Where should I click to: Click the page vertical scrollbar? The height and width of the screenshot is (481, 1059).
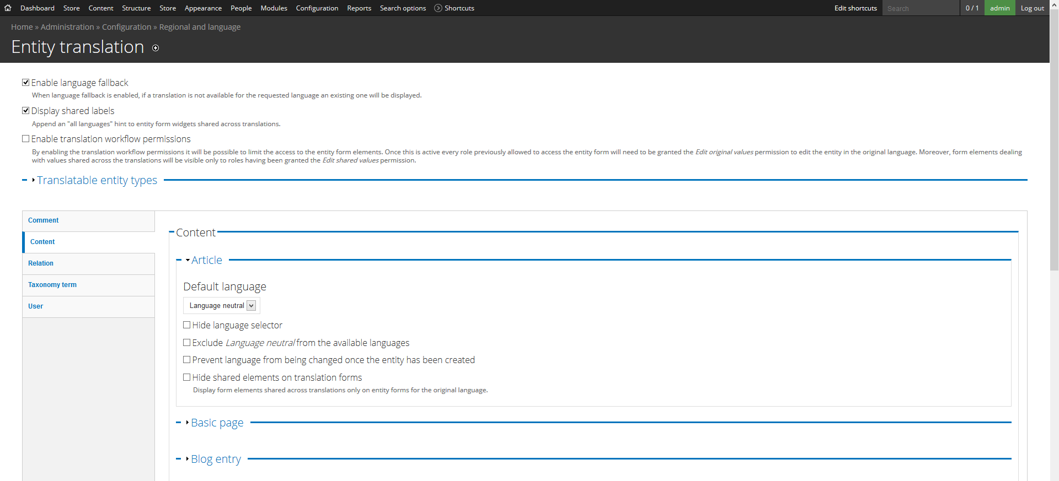click(x=1054, y=165)
